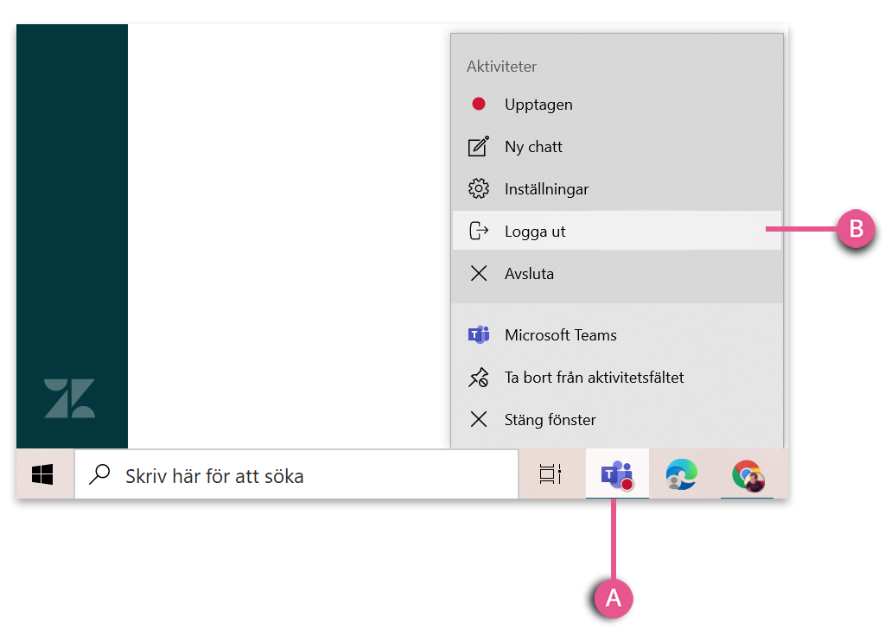Open Google Chrome from the taskbar

click(x=748, y=475)
